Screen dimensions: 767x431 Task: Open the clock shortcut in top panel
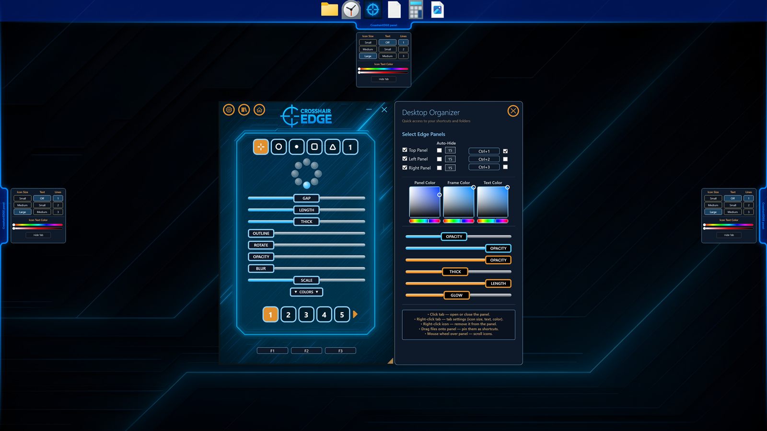pos(351,10)
